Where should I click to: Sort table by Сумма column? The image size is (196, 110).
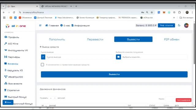click(168, 105)
